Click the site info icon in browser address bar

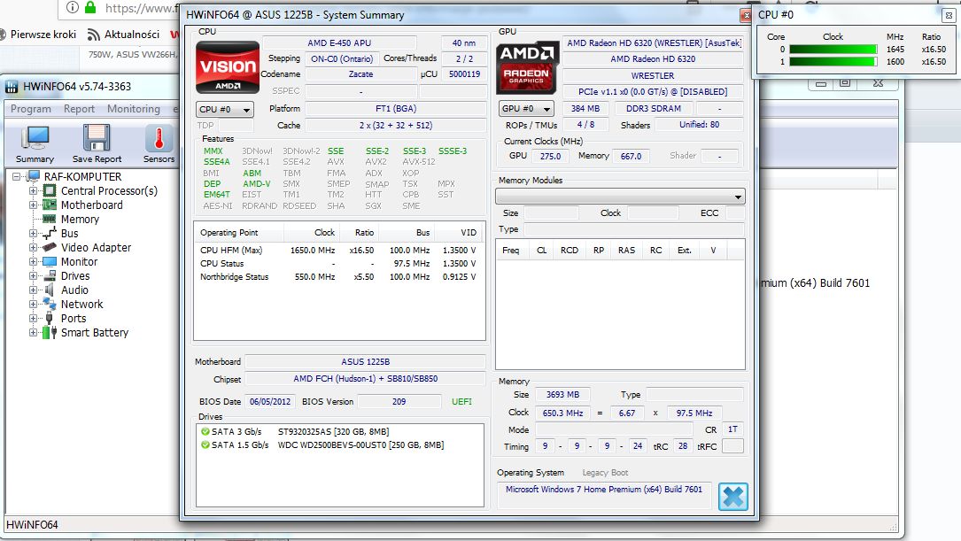(x=73, y=7)
